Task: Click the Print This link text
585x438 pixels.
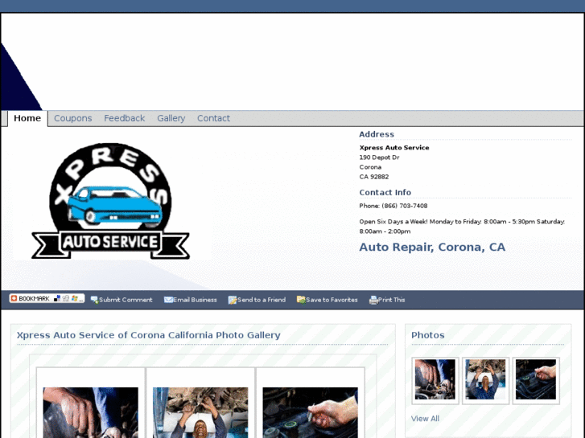Action: 391,300
